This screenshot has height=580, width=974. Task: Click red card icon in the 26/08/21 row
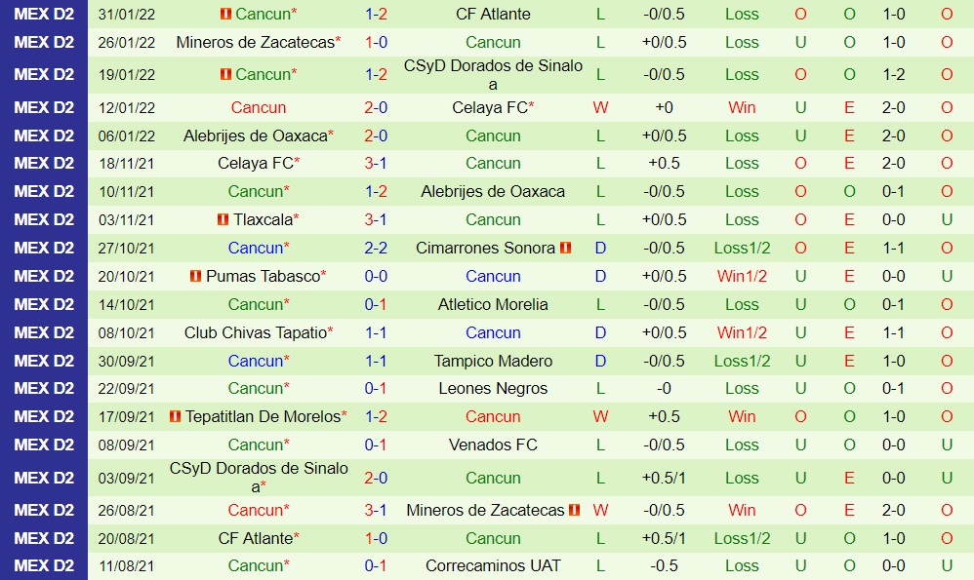pos(575,510)
